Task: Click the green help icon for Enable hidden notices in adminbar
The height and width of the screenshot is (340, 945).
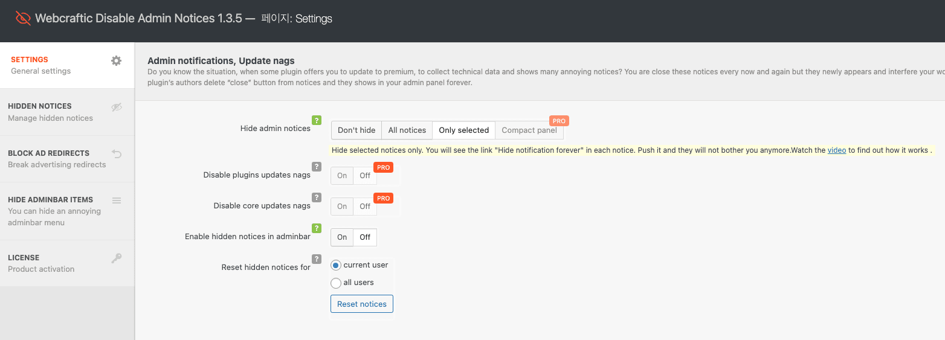Action: click(317, 228)
